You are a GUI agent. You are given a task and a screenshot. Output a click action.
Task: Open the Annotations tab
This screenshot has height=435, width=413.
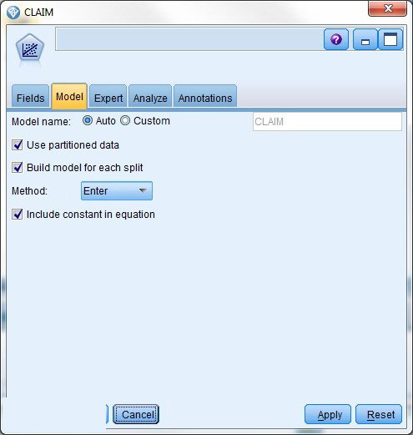coord(205,96)
